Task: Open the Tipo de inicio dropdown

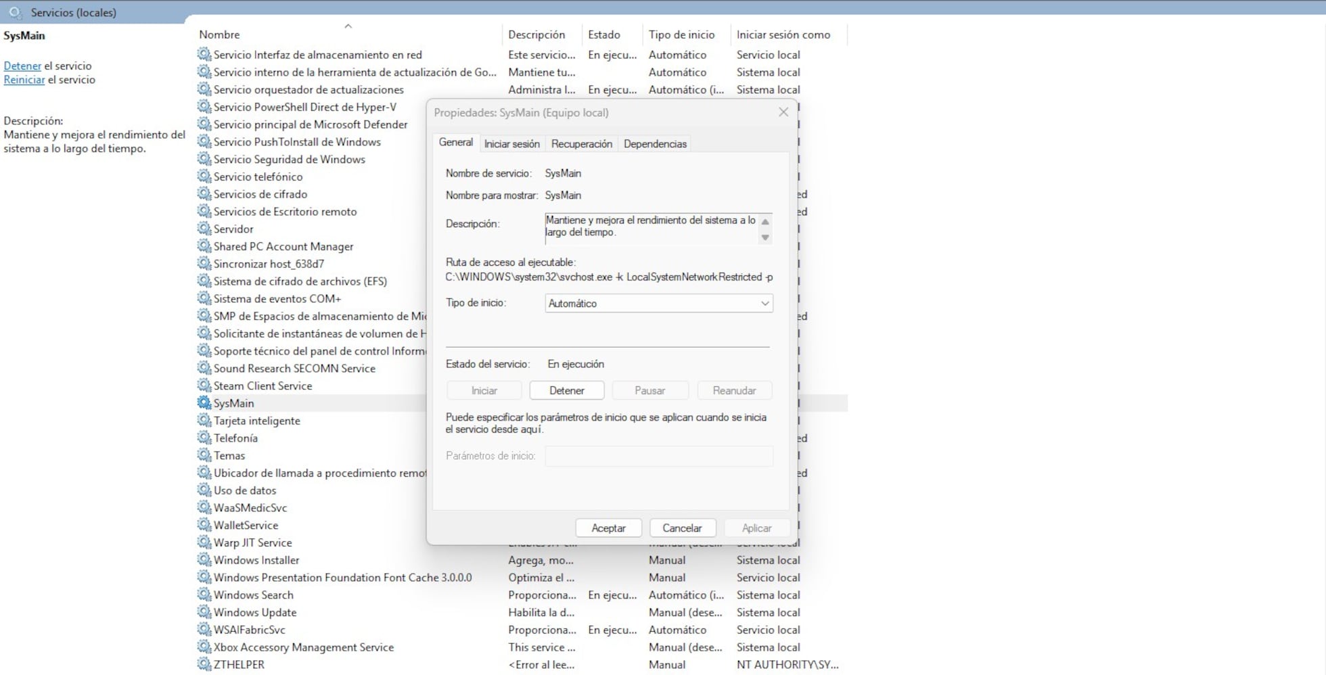Action: (658, 304)
